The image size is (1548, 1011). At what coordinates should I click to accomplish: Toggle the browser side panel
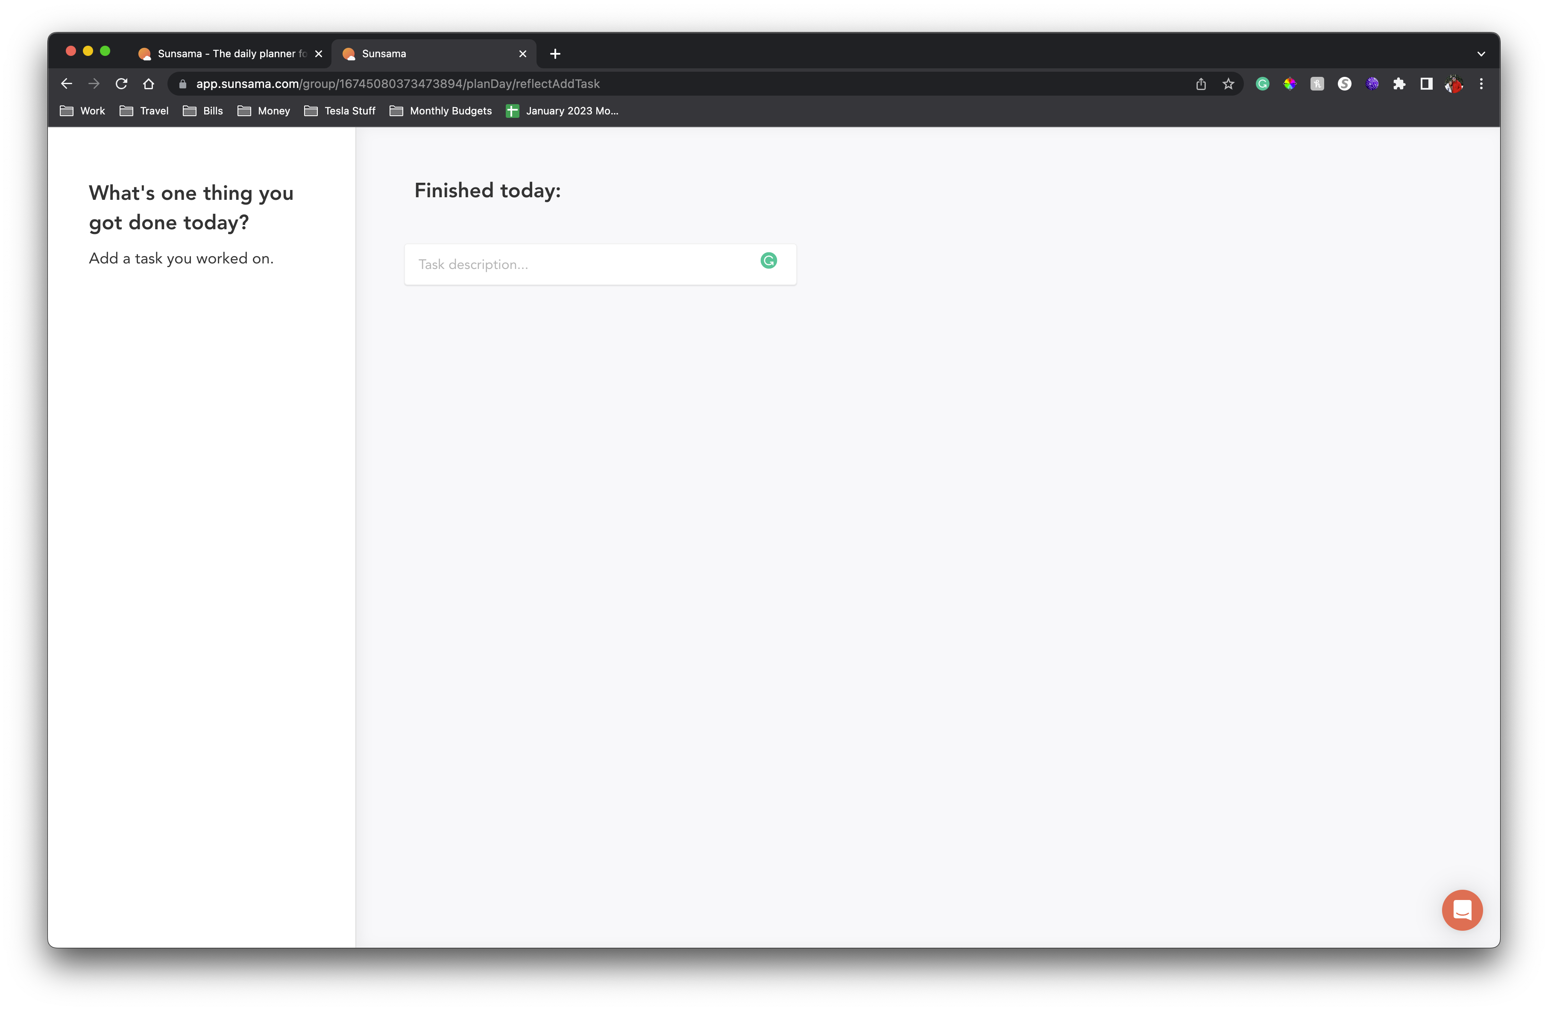pos(1426,84)
